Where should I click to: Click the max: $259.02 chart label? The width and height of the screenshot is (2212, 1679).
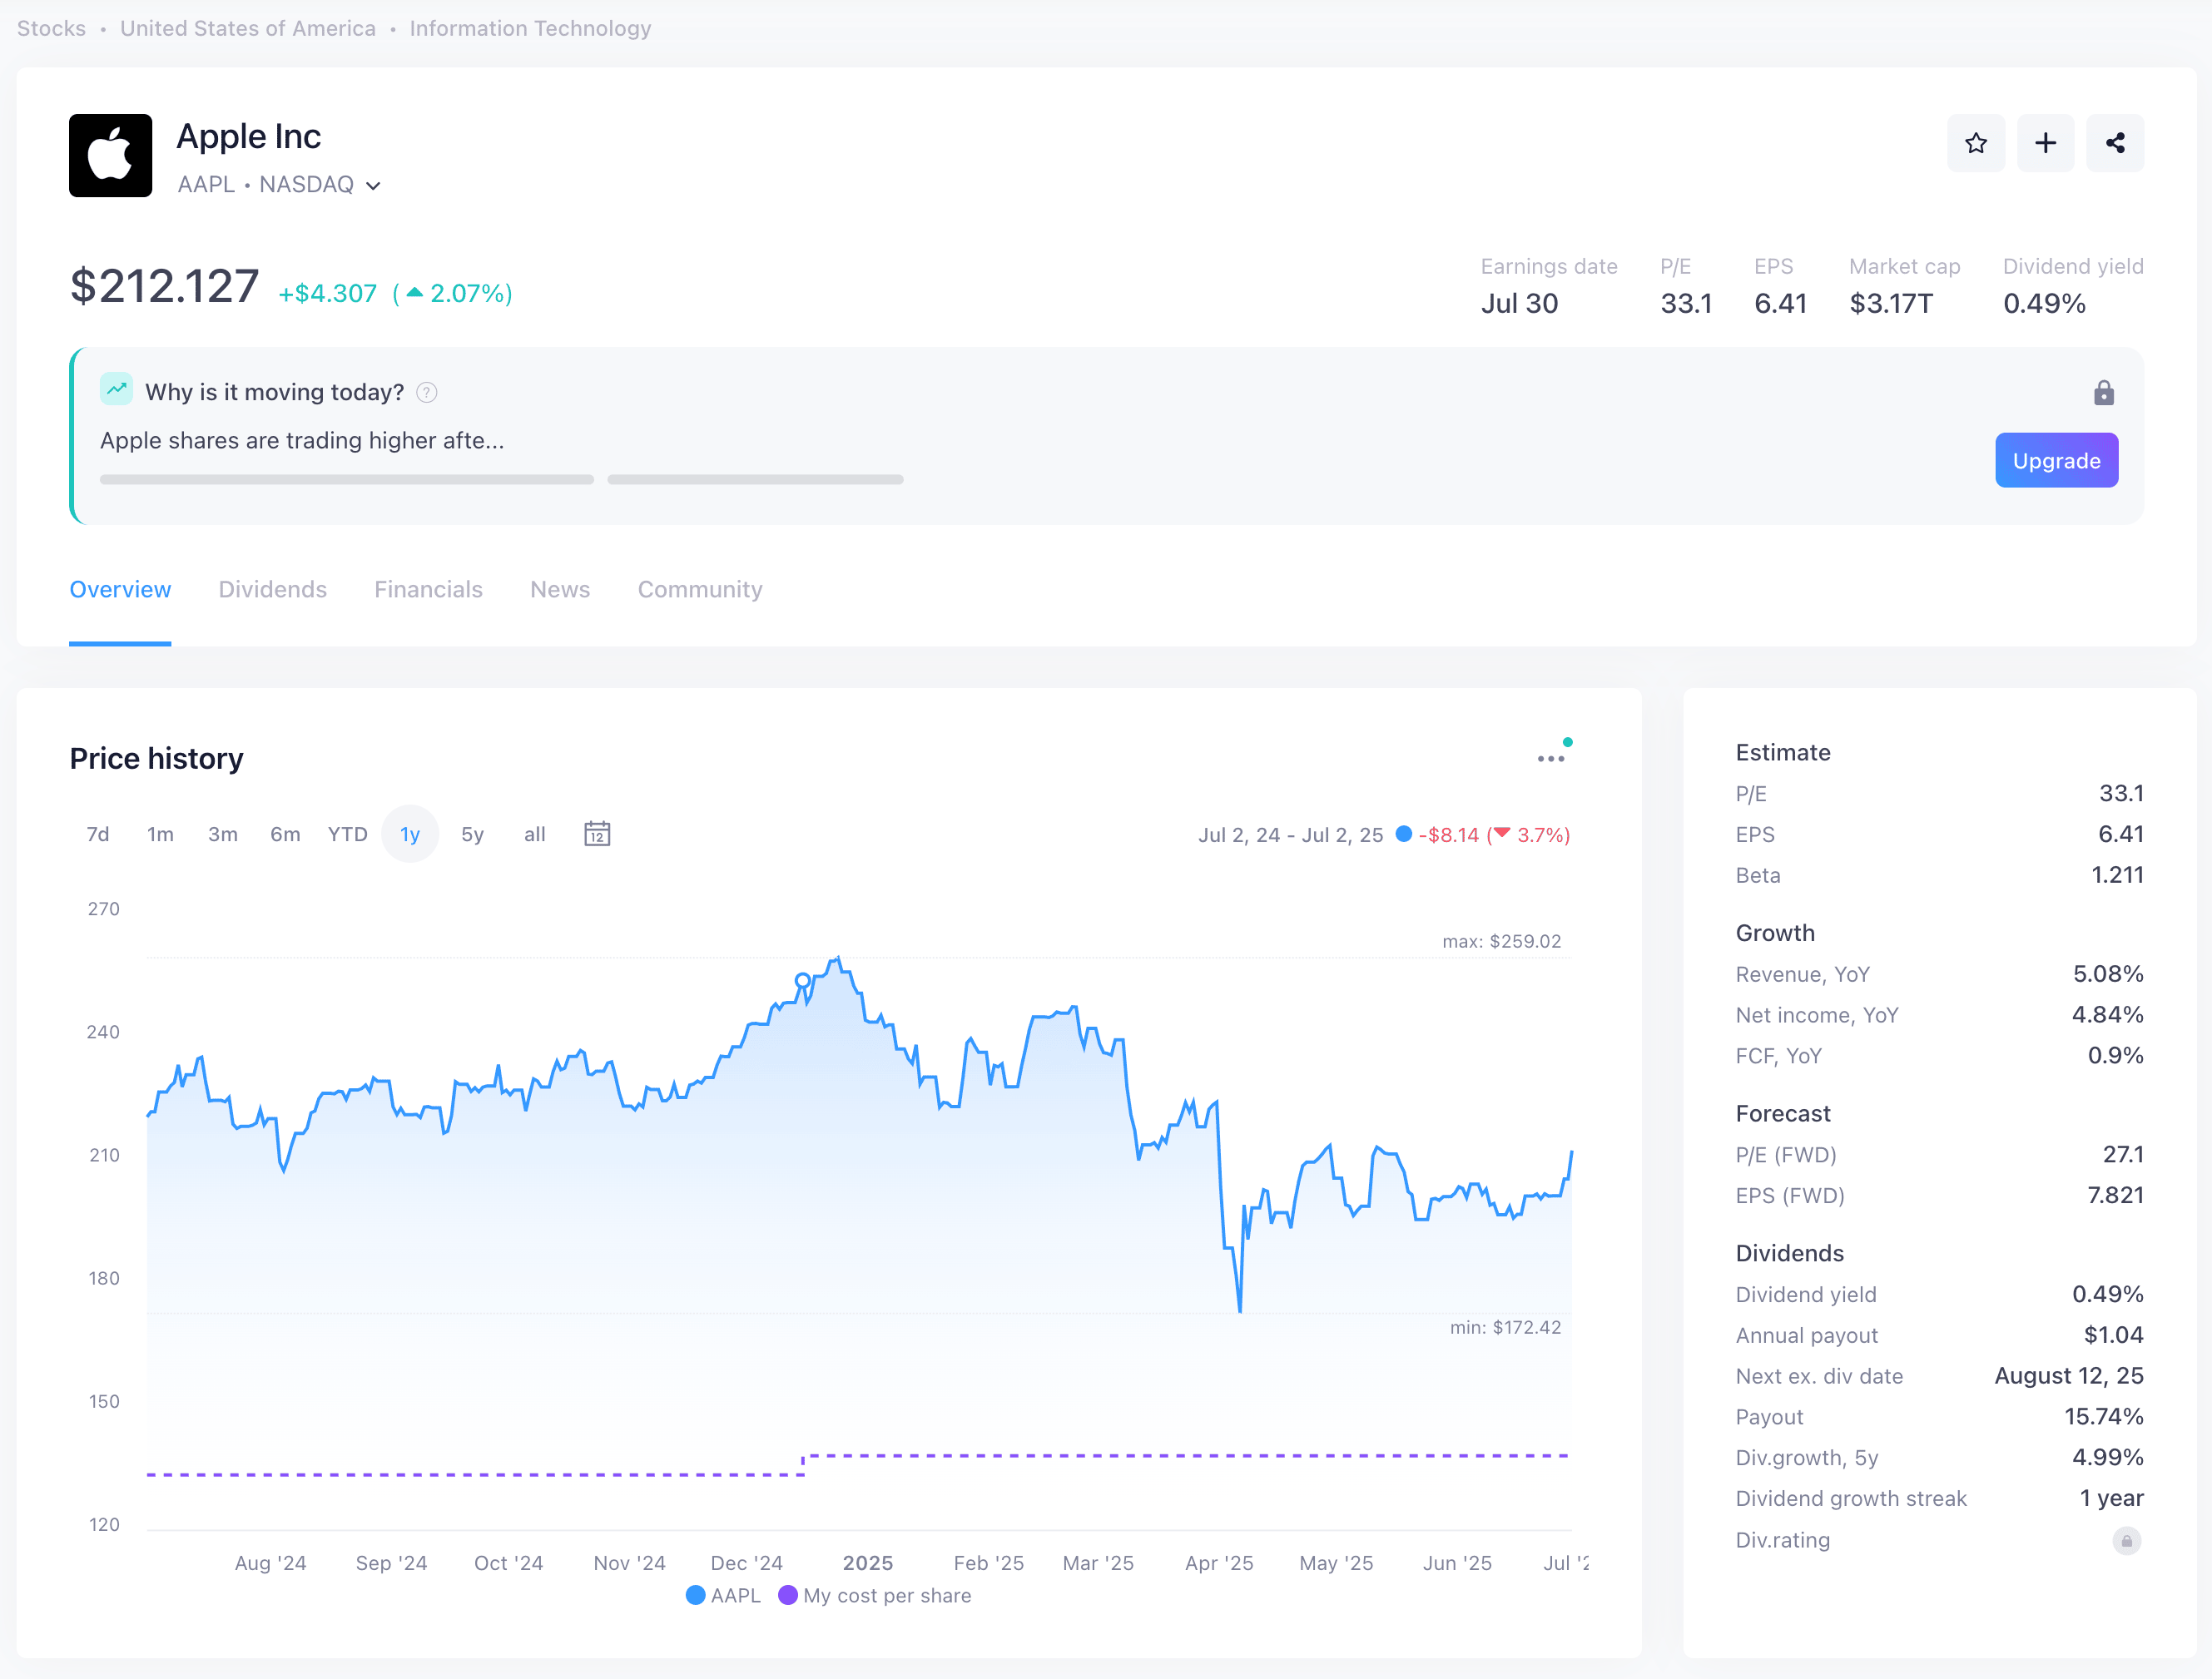(x=1501, y=941)
